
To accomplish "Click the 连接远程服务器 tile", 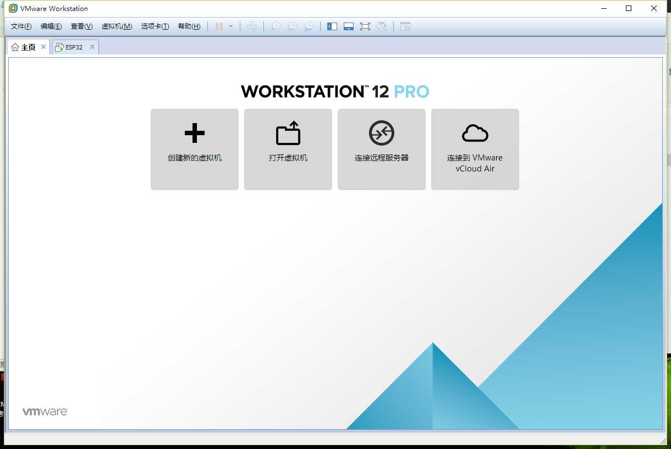I will click(x=382, y=149).
